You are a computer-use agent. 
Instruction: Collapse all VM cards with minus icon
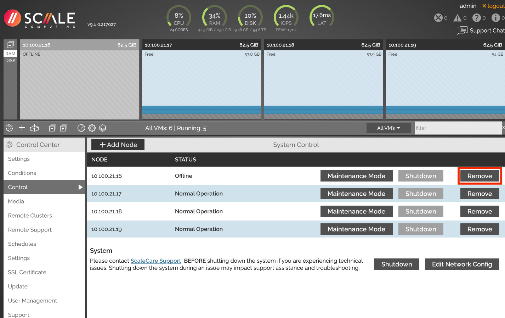click(52, 128)
